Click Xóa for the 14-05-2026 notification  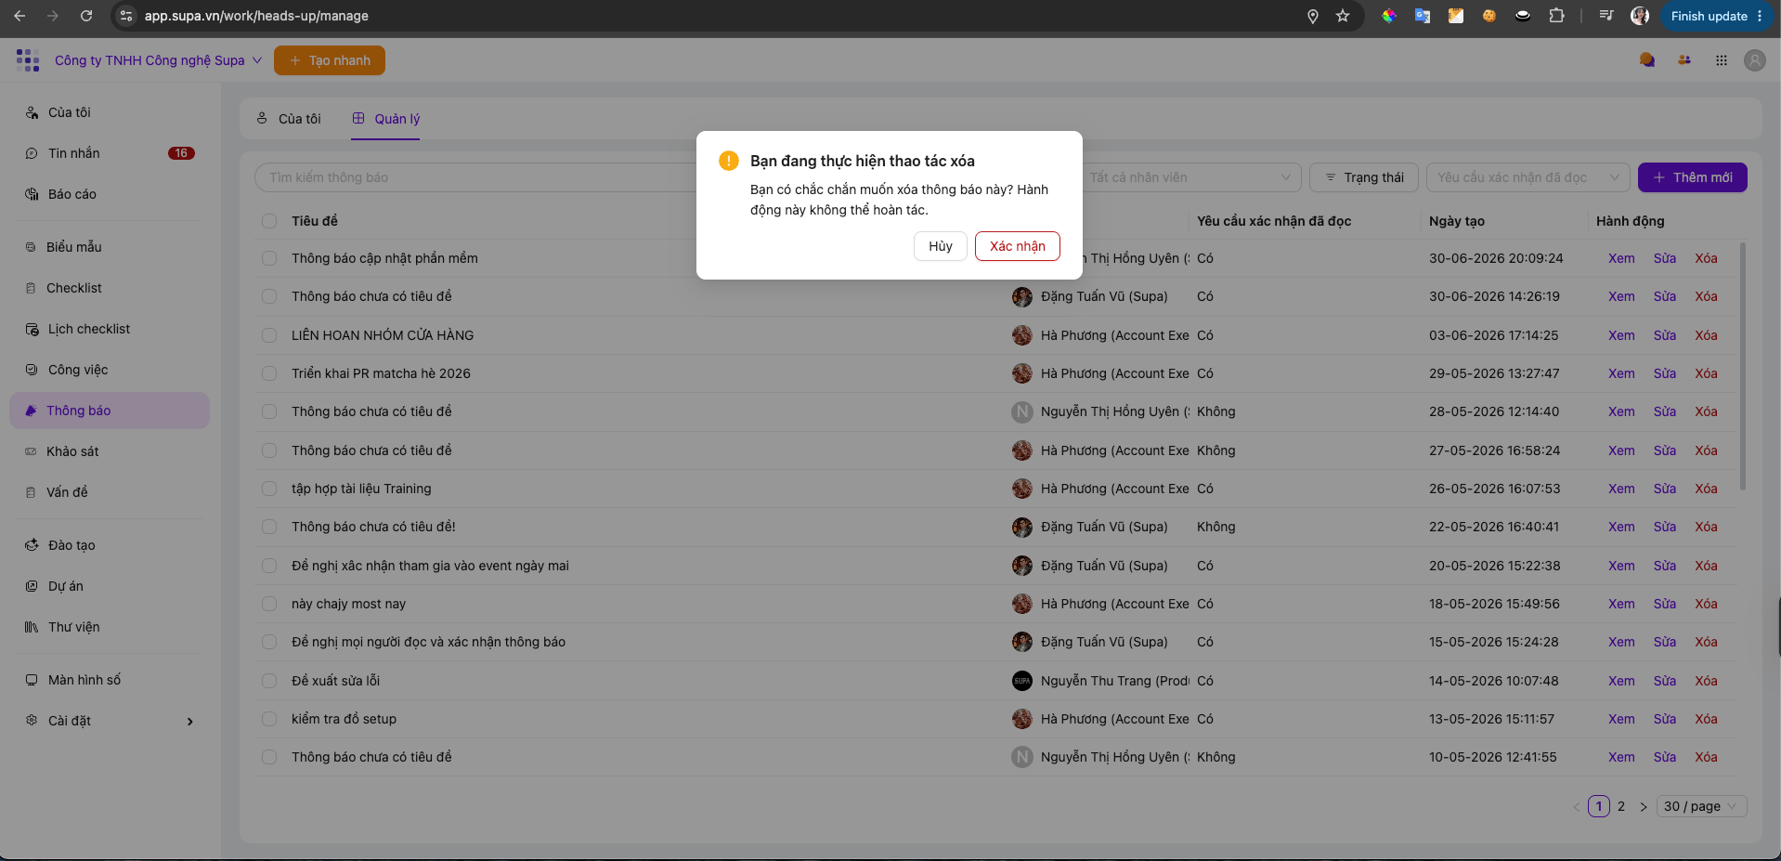click(1706, 681)
